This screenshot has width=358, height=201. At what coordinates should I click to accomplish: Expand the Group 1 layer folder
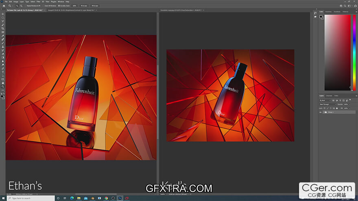[x=323, y=112]
